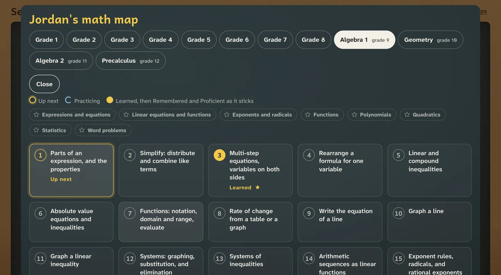Open Algebra 2 grade 11 tab

[x=61, y=61]
